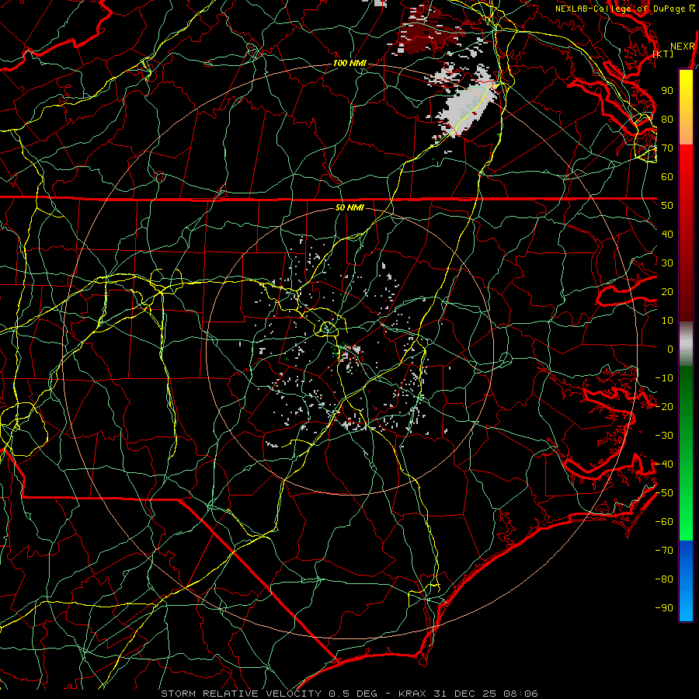The image size is (699, 699).
Task: Click the positive 80 scale value
Action: [x=667, y=120]
